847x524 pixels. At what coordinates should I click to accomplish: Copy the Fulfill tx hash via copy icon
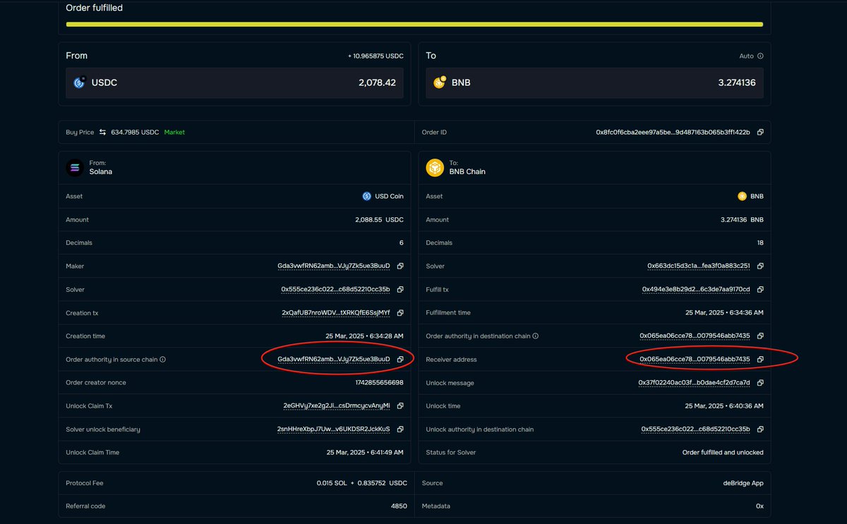pyautogui.click(x=760, y=289)
